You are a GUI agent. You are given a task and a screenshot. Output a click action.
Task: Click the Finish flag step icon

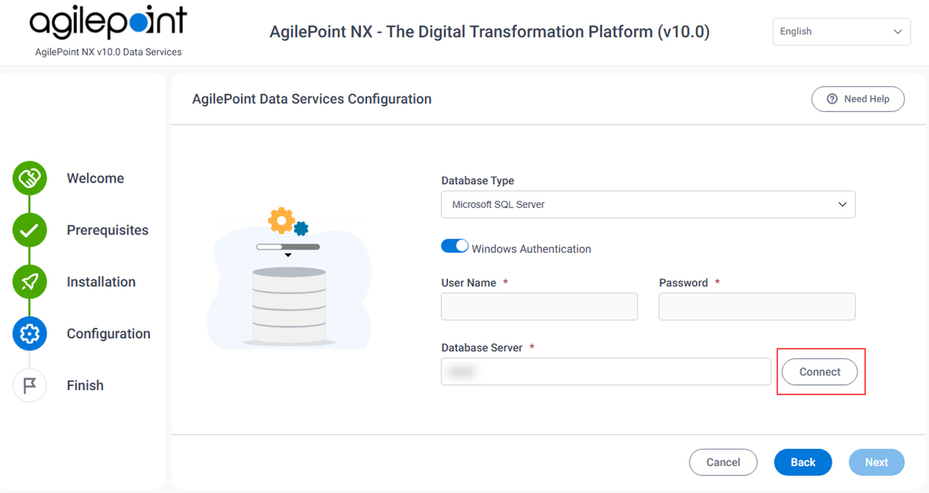(x=30, y=386)
